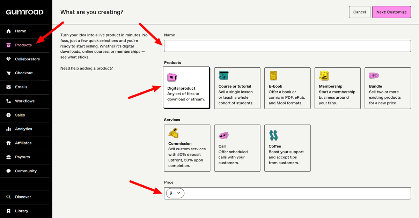Click the pink Call lips icon
The width and height of the screenshot is (419, 218).
click(223, 135)
